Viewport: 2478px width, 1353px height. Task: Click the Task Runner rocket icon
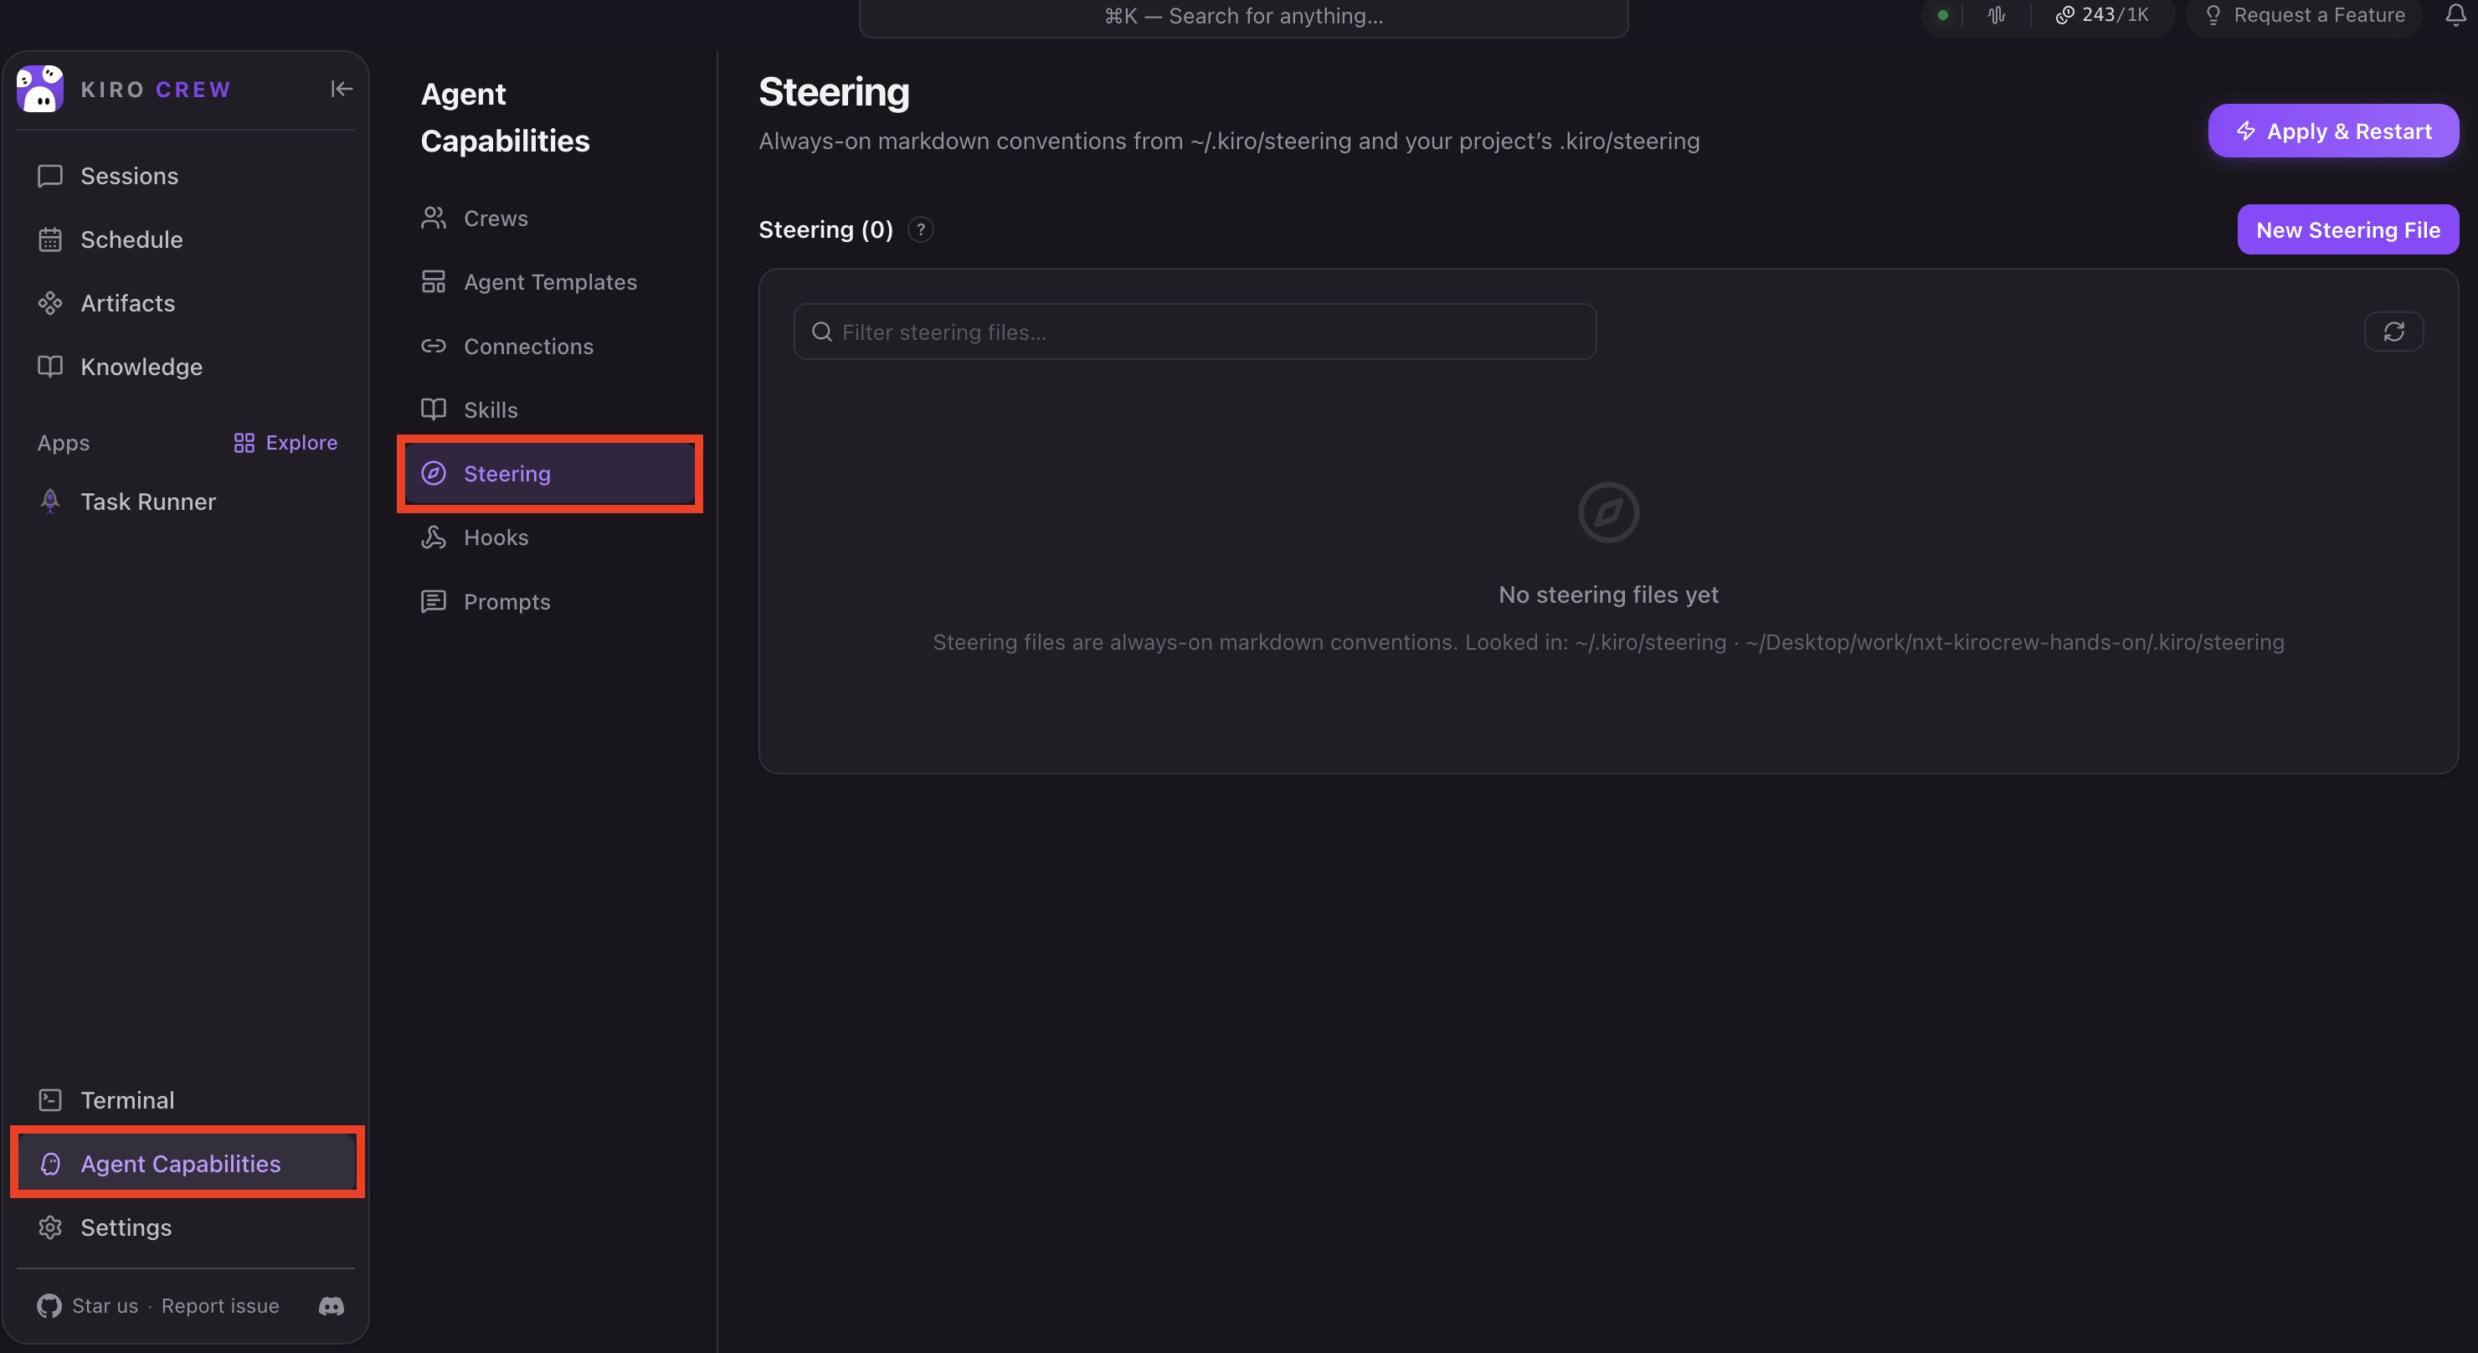click(50, 502)
